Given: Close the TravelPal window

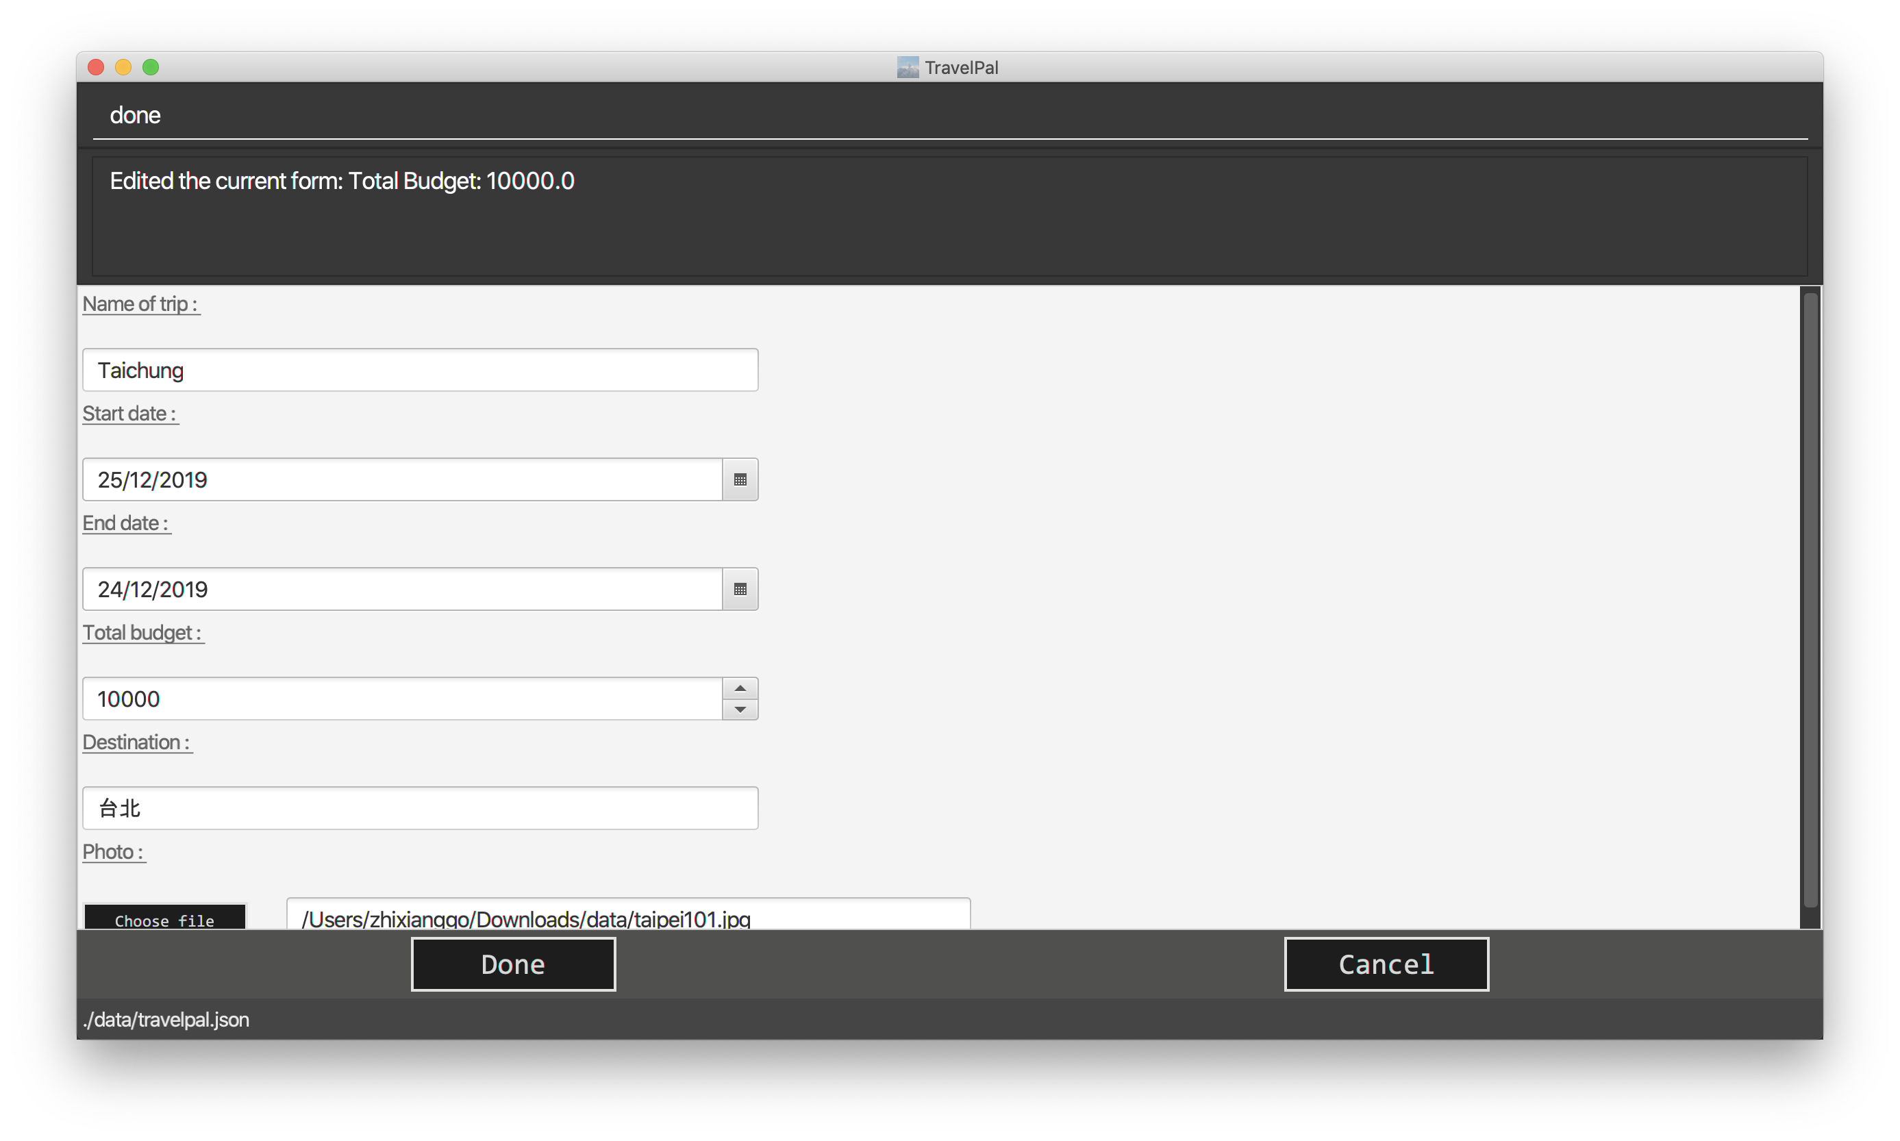Looking at the screenshot, I should click(x=96, y=68).
